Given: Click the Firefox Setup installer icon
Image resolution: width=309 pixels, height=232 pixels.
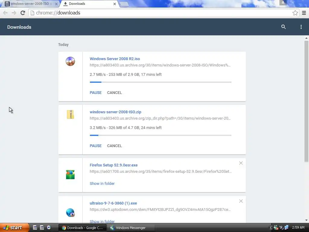Looking at the screenshot, I should point(70,175).
